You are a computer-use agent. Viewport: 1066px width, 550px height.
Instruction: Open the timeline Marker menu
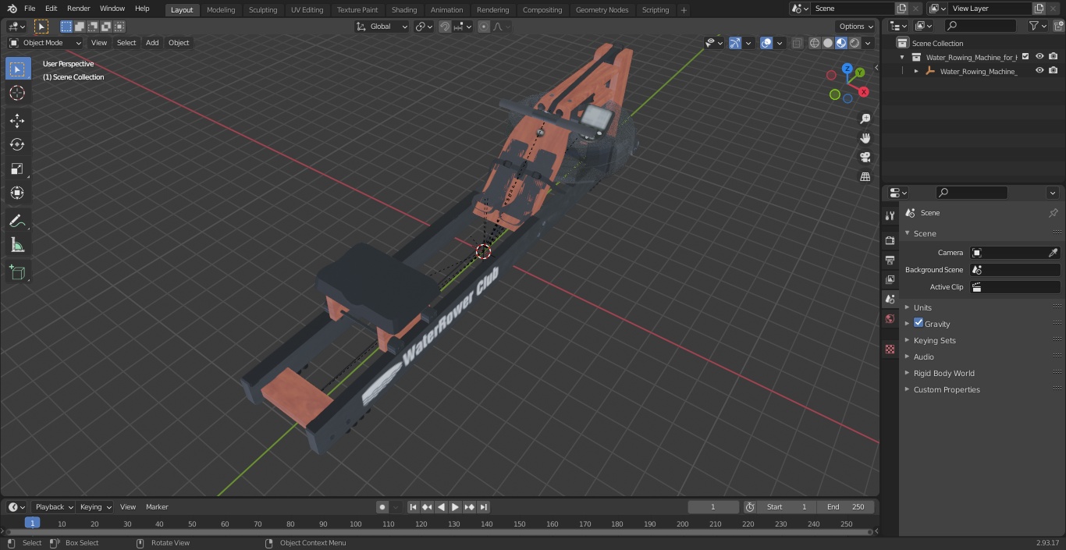tap(157, 507)
